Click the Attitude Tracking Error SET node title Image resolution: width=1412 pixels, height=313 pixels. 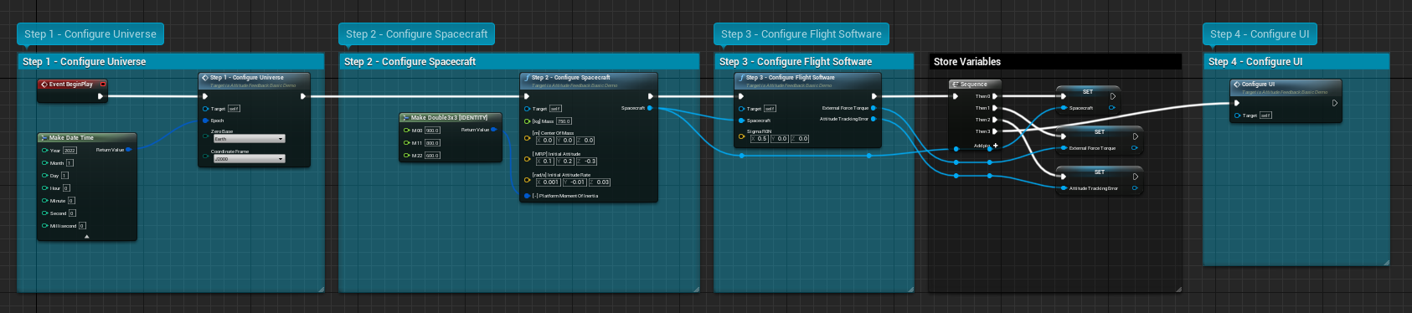(x=1099, y=172)
